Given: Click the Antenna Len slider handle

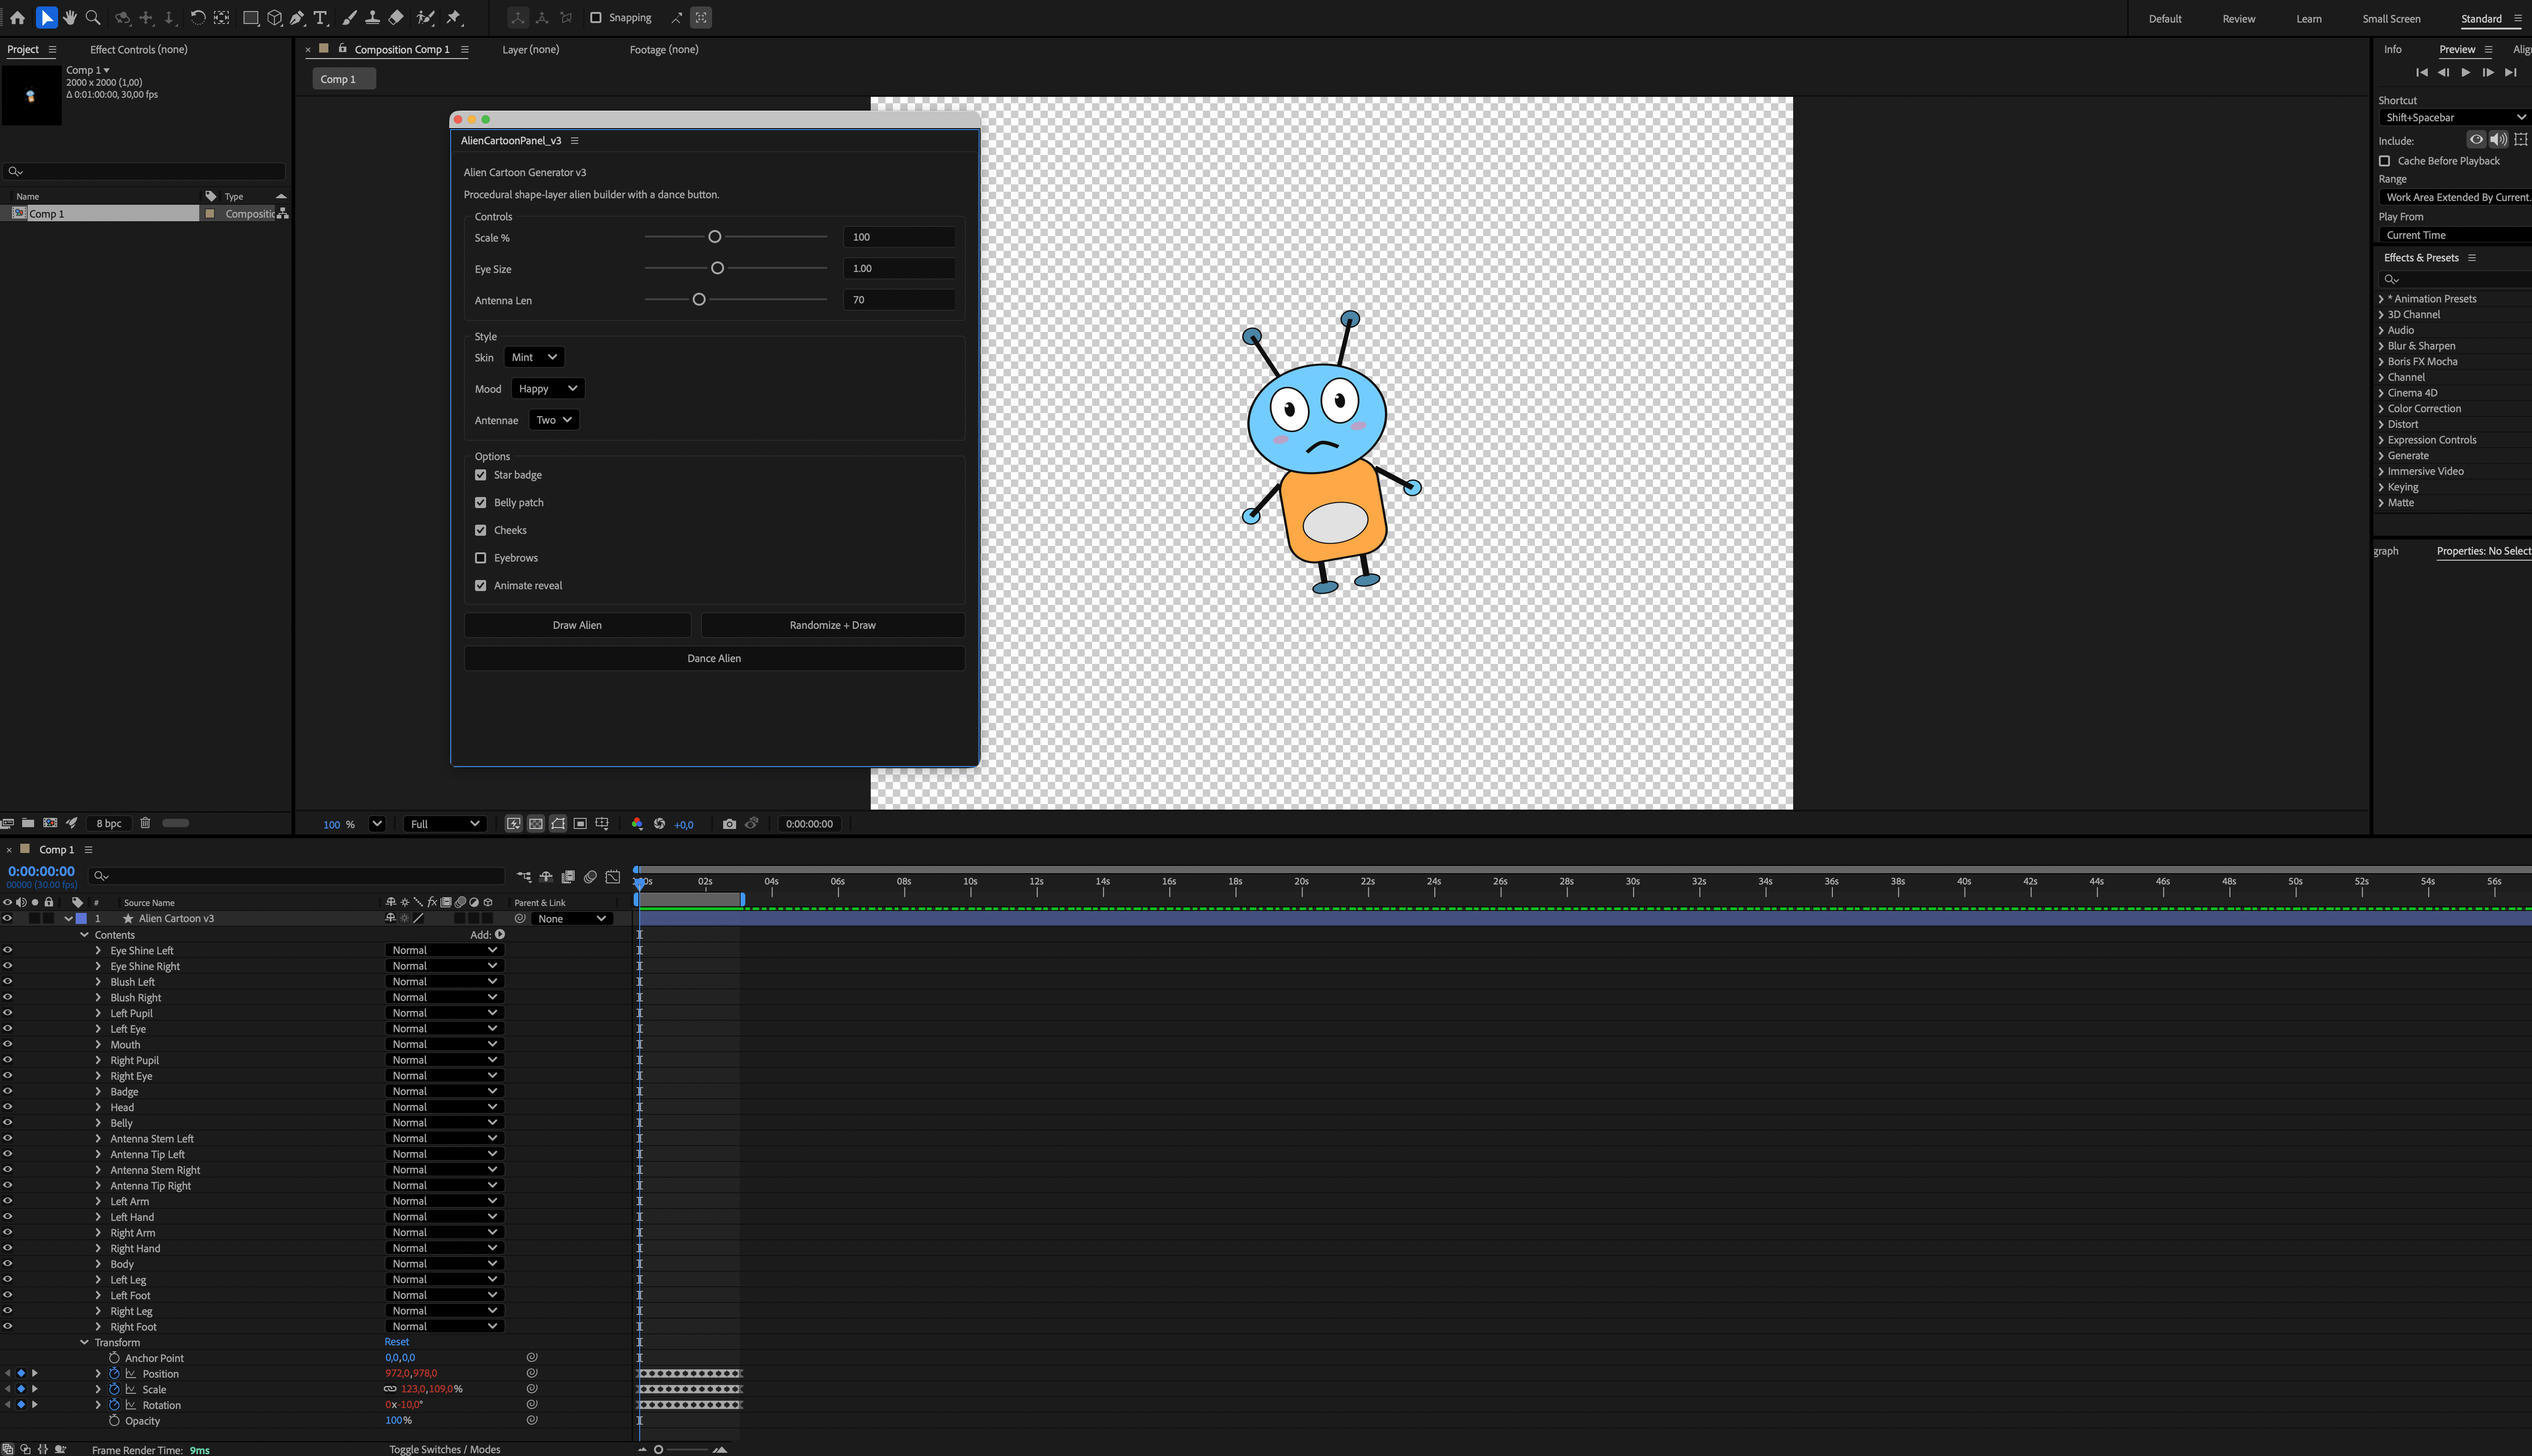Looking at the screenshot, I should [x=699, y=299].
